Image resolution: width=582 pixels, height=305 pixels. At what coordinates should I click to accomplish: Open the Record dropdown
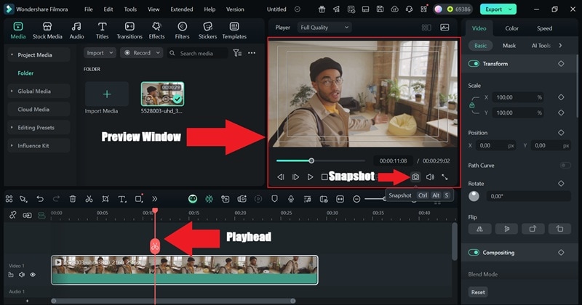141,53
